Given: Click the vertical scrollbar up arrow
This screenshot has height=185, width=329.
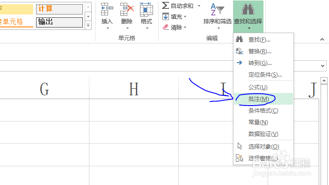Looking at the screenshot, I should 324,80.
